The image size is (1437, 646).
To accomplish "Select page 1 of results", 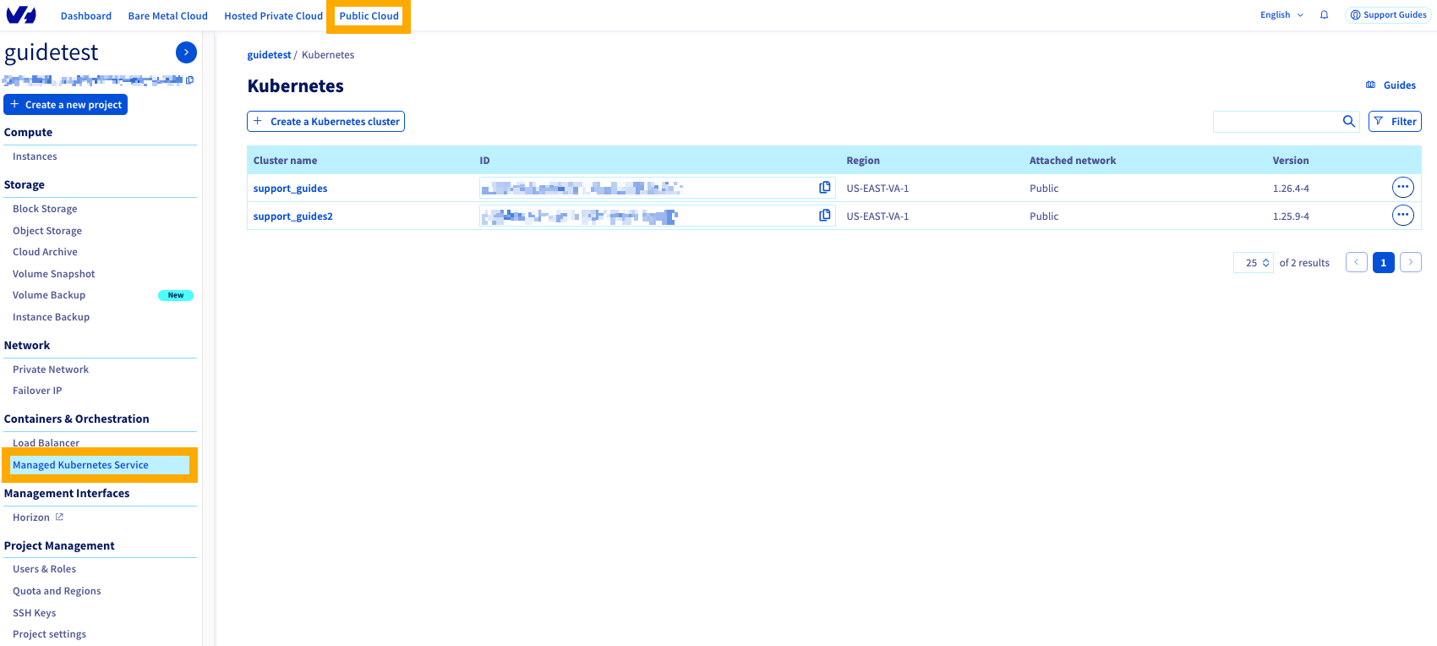I will (x=1383, y=262).
